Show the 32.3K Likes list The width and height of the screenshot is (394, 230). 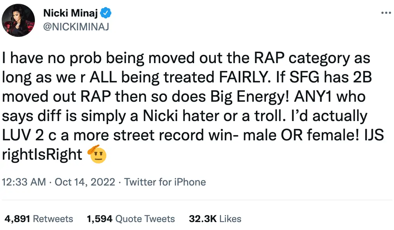coord(215,219)
